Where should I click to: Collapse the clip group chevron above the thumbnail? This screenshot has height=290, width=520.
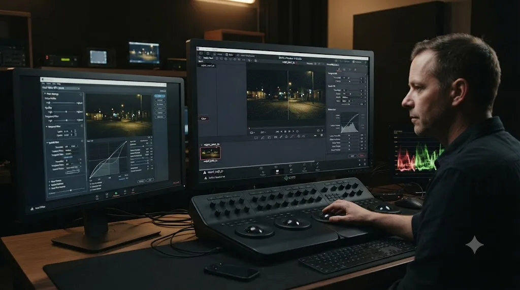point(202,144)
